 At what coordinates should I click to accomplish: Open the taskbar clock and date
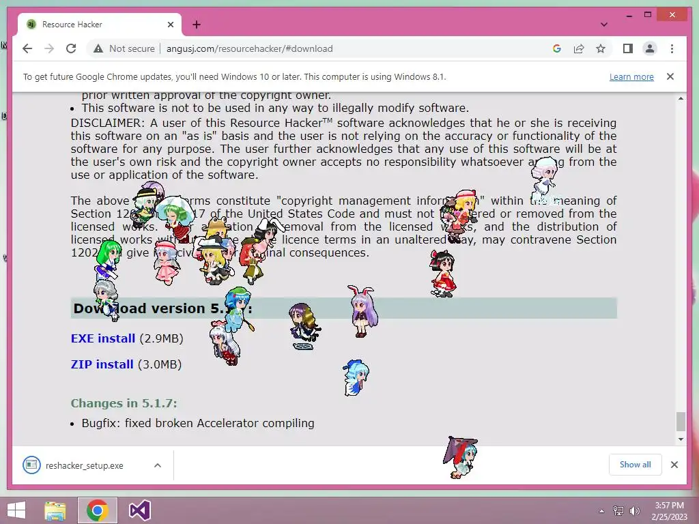(x=669, y=511)
